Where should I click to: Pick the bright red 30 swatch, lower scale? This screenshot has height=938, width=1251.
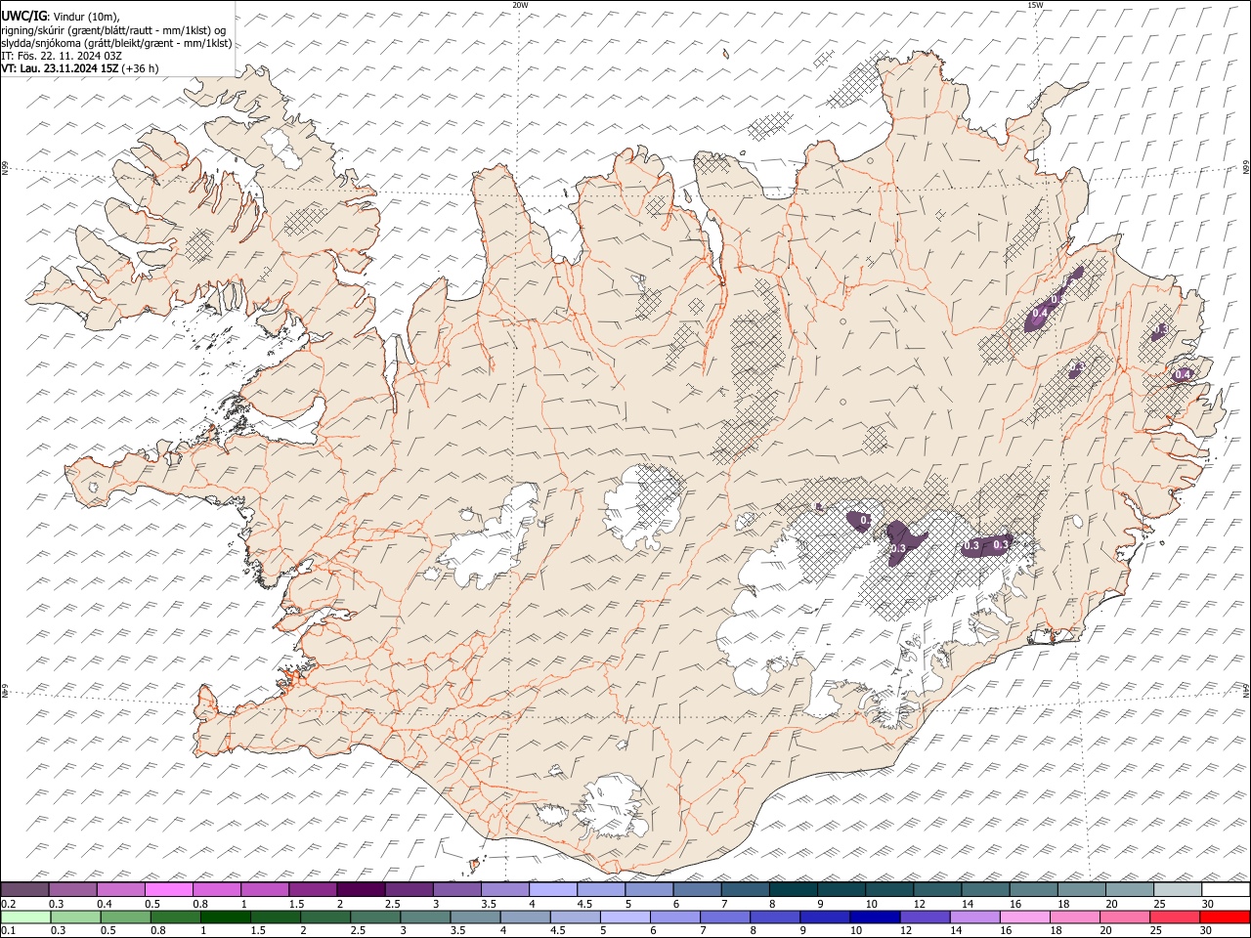(1225, 917)
